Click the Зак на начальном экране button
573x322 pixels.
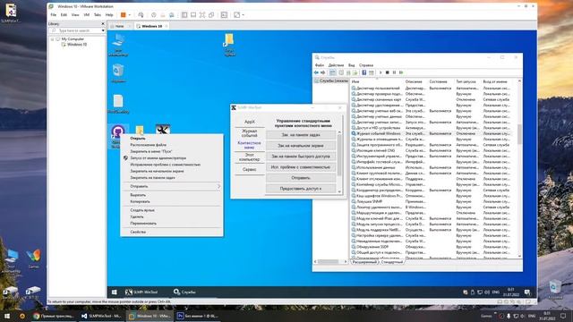pos(301,146)
